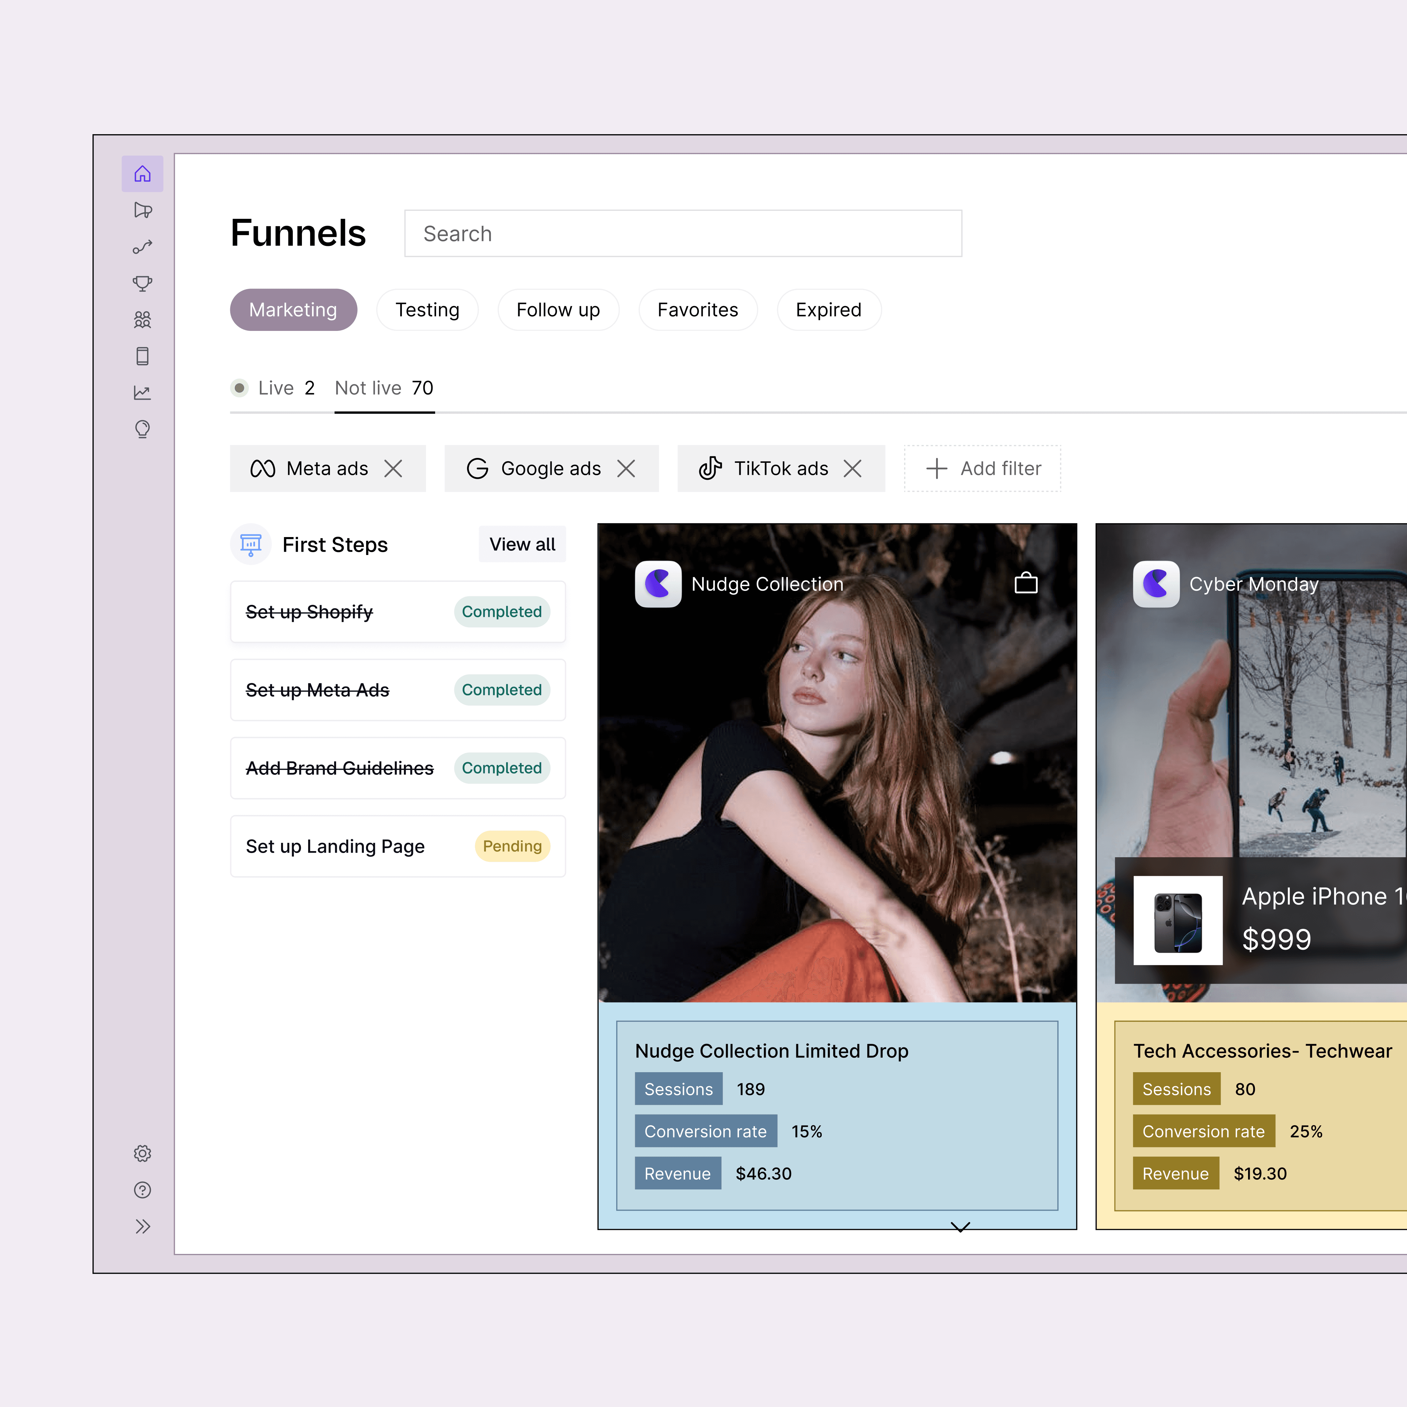Viewport: 1407px width, 1407px height.
Task: Expand sidebar with double chevron
Action: (143, 1226)
